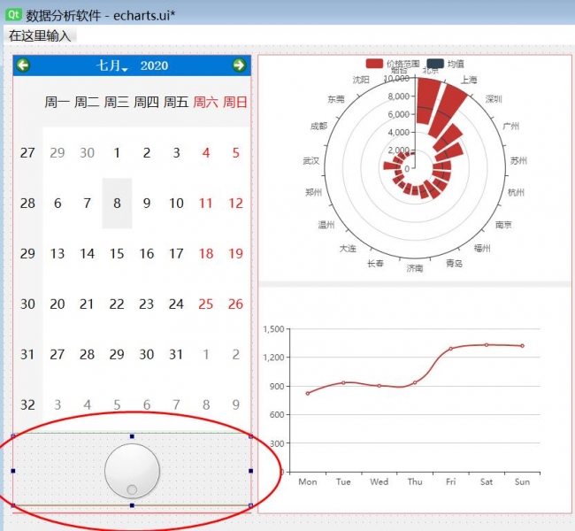
Task: Open the 在这里输入 menu placeholder
Action: (41, 35)
